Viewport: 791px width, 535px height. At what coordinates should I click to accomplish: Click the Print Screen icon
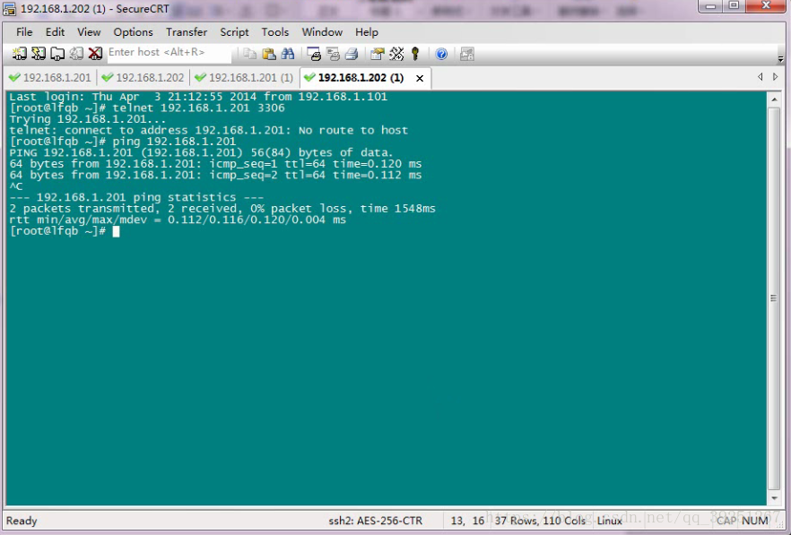[x=314, y=54]
